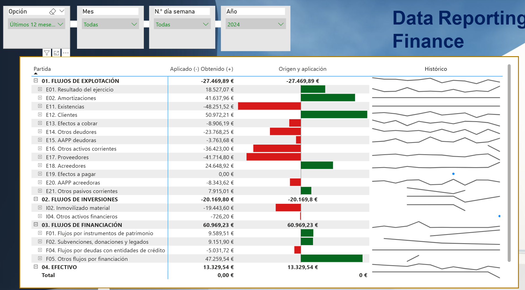Select the value 41.637,96 € cell
525x290 pixels.
tap(219, 98)
